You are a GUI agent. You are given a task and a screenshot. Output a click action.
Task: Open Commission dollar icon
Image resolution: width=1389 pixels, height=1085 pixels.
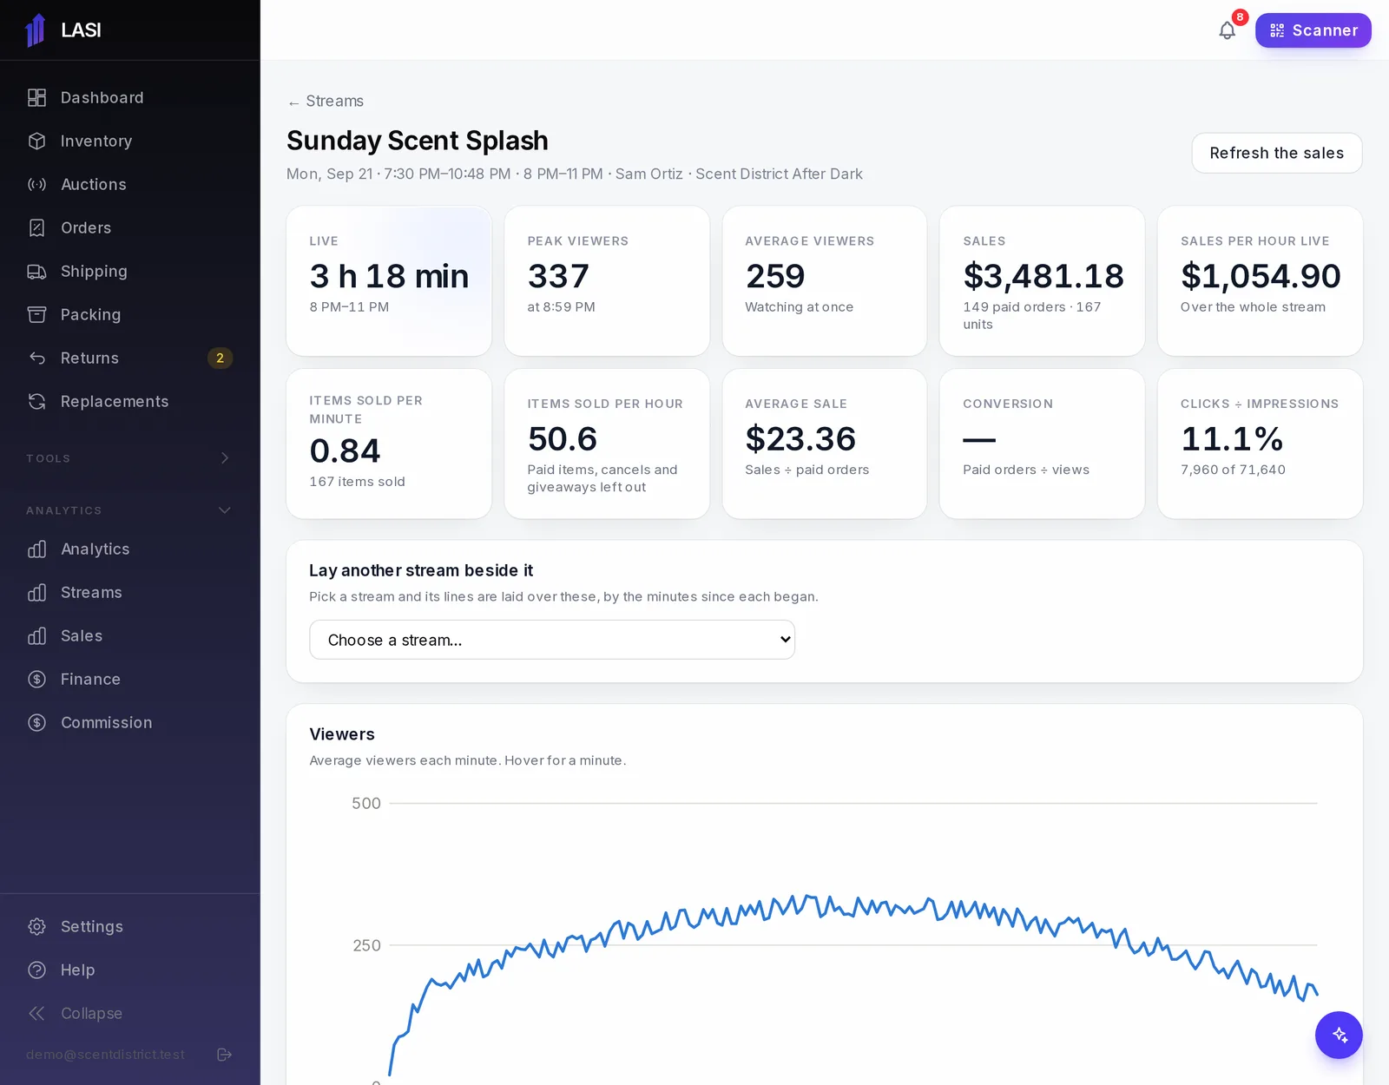click(36, 723)
